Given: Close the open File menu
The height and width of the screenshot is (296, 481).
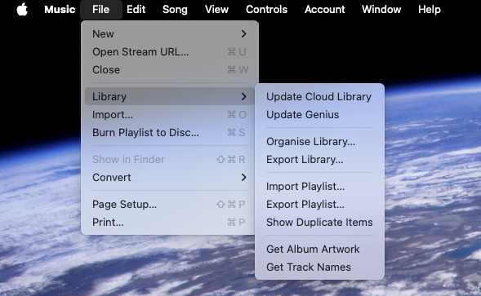Looking at the screenshot, I should coord(101,9).
